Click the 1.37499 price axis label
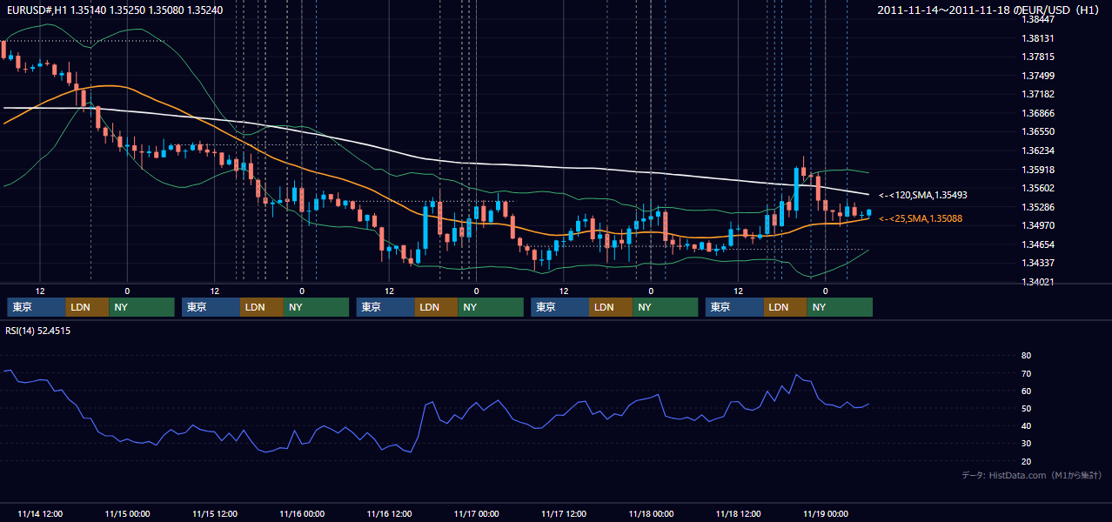 1038,76
